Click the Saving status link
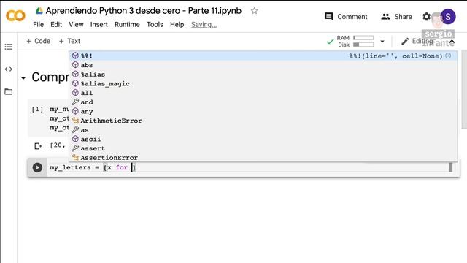Image resolution: width=467 pixels, height=263 pixels. (204, 24)
